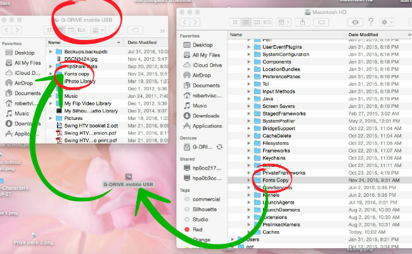Image resolution: width=412 pixels, height=254 pixels.
Task: Click Quick Look eye icon in toolbar
Action: click(355, 22)
